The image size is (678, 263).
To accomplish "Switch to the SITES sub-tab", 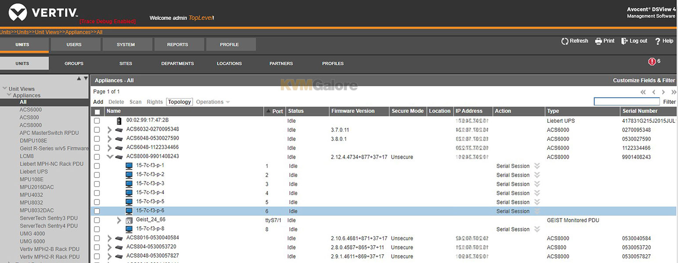I will tap(126, 64).
